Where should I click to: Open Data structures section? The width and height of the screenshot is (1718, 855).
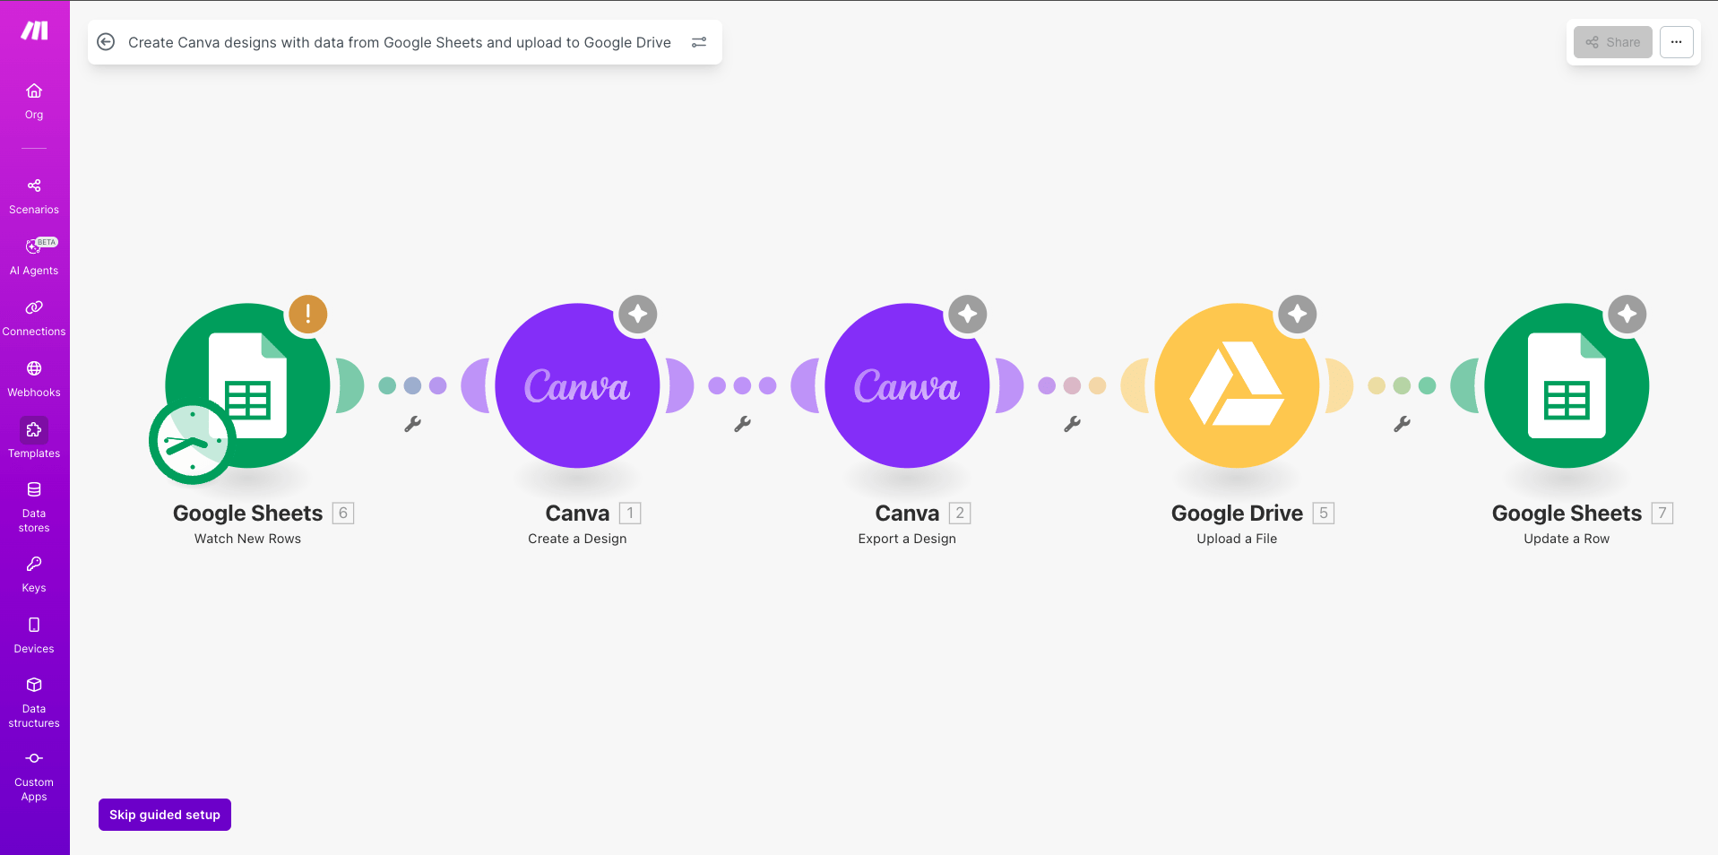point(34,702)
